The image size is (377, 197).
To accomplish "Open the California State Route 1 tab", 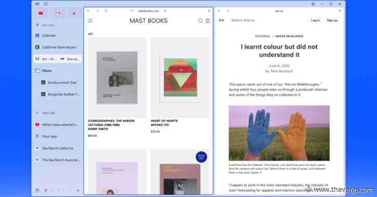I will [x=58, y=47].
